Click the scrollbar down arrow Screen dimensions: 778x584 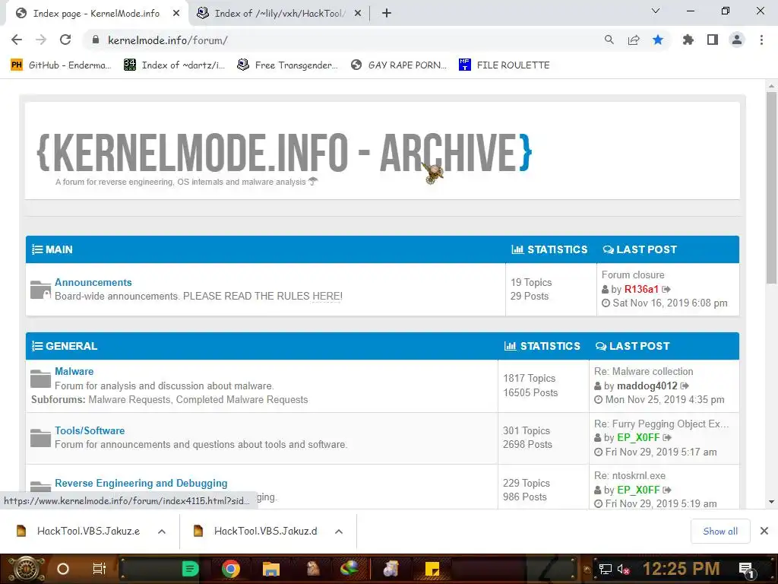point(771,502)
